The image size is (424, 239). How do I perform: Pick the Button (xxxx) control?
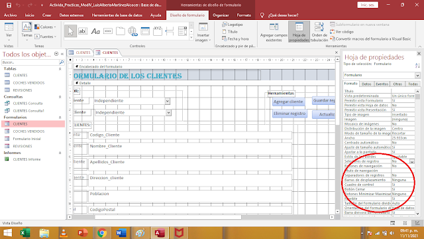(108, 31)
